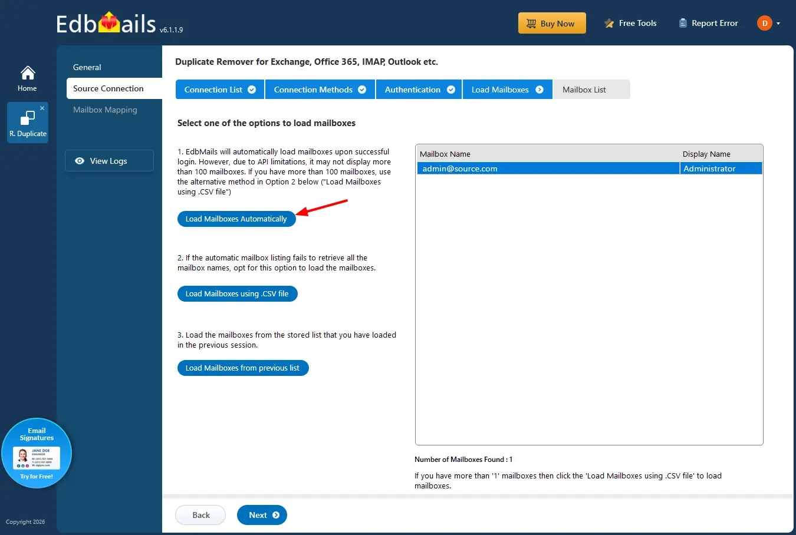The image size is (796, 535).
Task: Click the Load Mailboxes step tab
Action: point(508,90)
